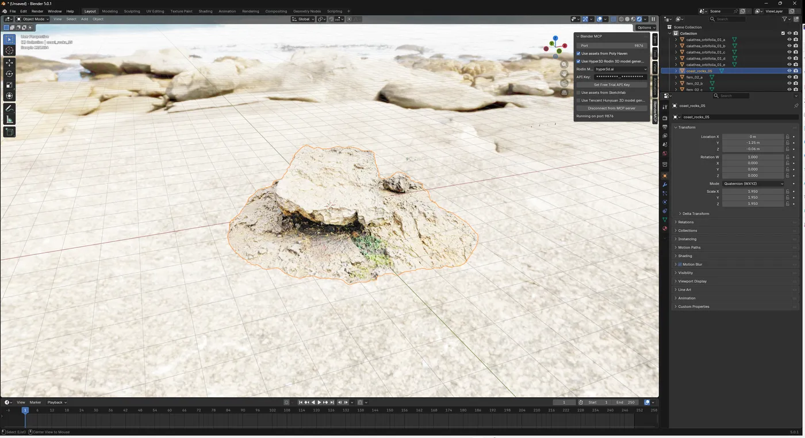Select the Scale tool in the toolbar
The width and height of the screenshot is (805, 438).
tap(9, 85)
